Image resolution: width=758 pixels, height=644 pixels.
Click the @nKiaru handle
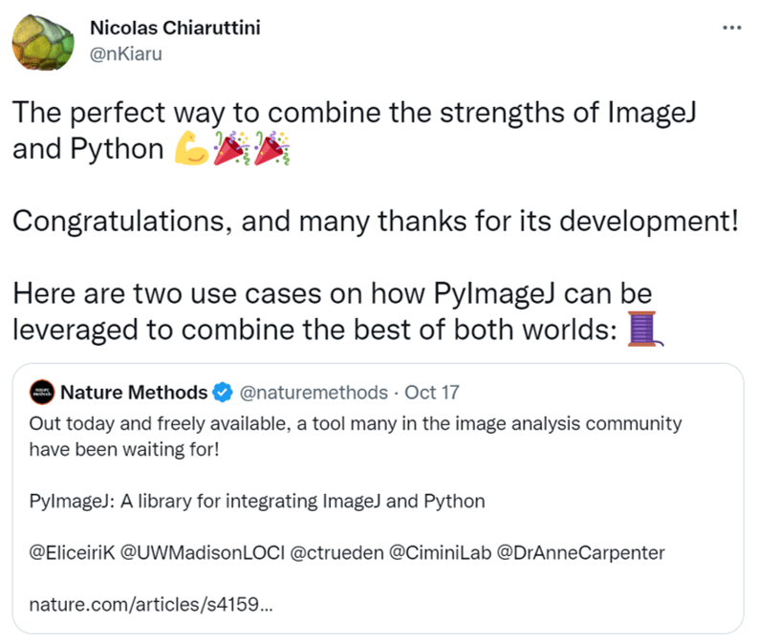(125, 54)
